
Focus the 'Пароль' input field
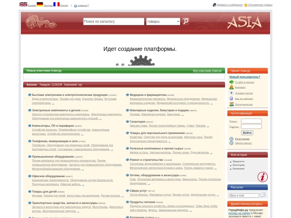(x=251, y=127)
